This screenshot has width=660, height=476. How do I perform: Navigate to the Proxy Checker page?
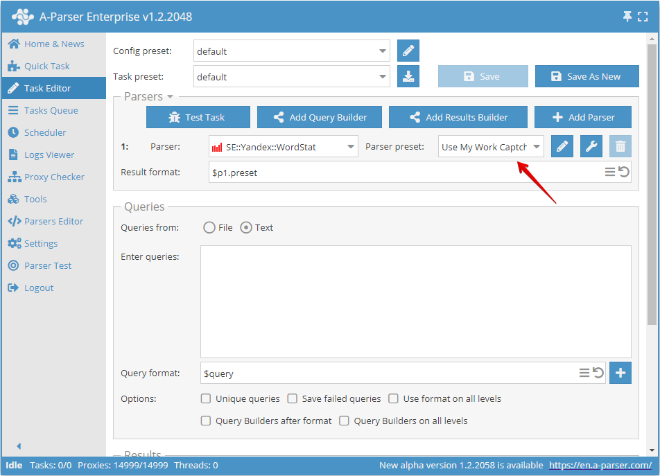50,177
